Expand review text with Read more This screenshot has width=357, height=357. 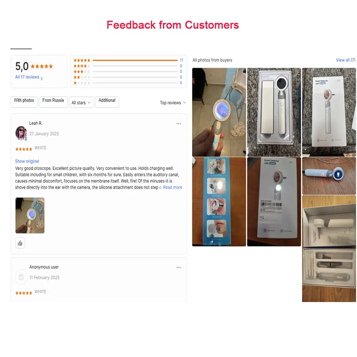click(172, 187)
